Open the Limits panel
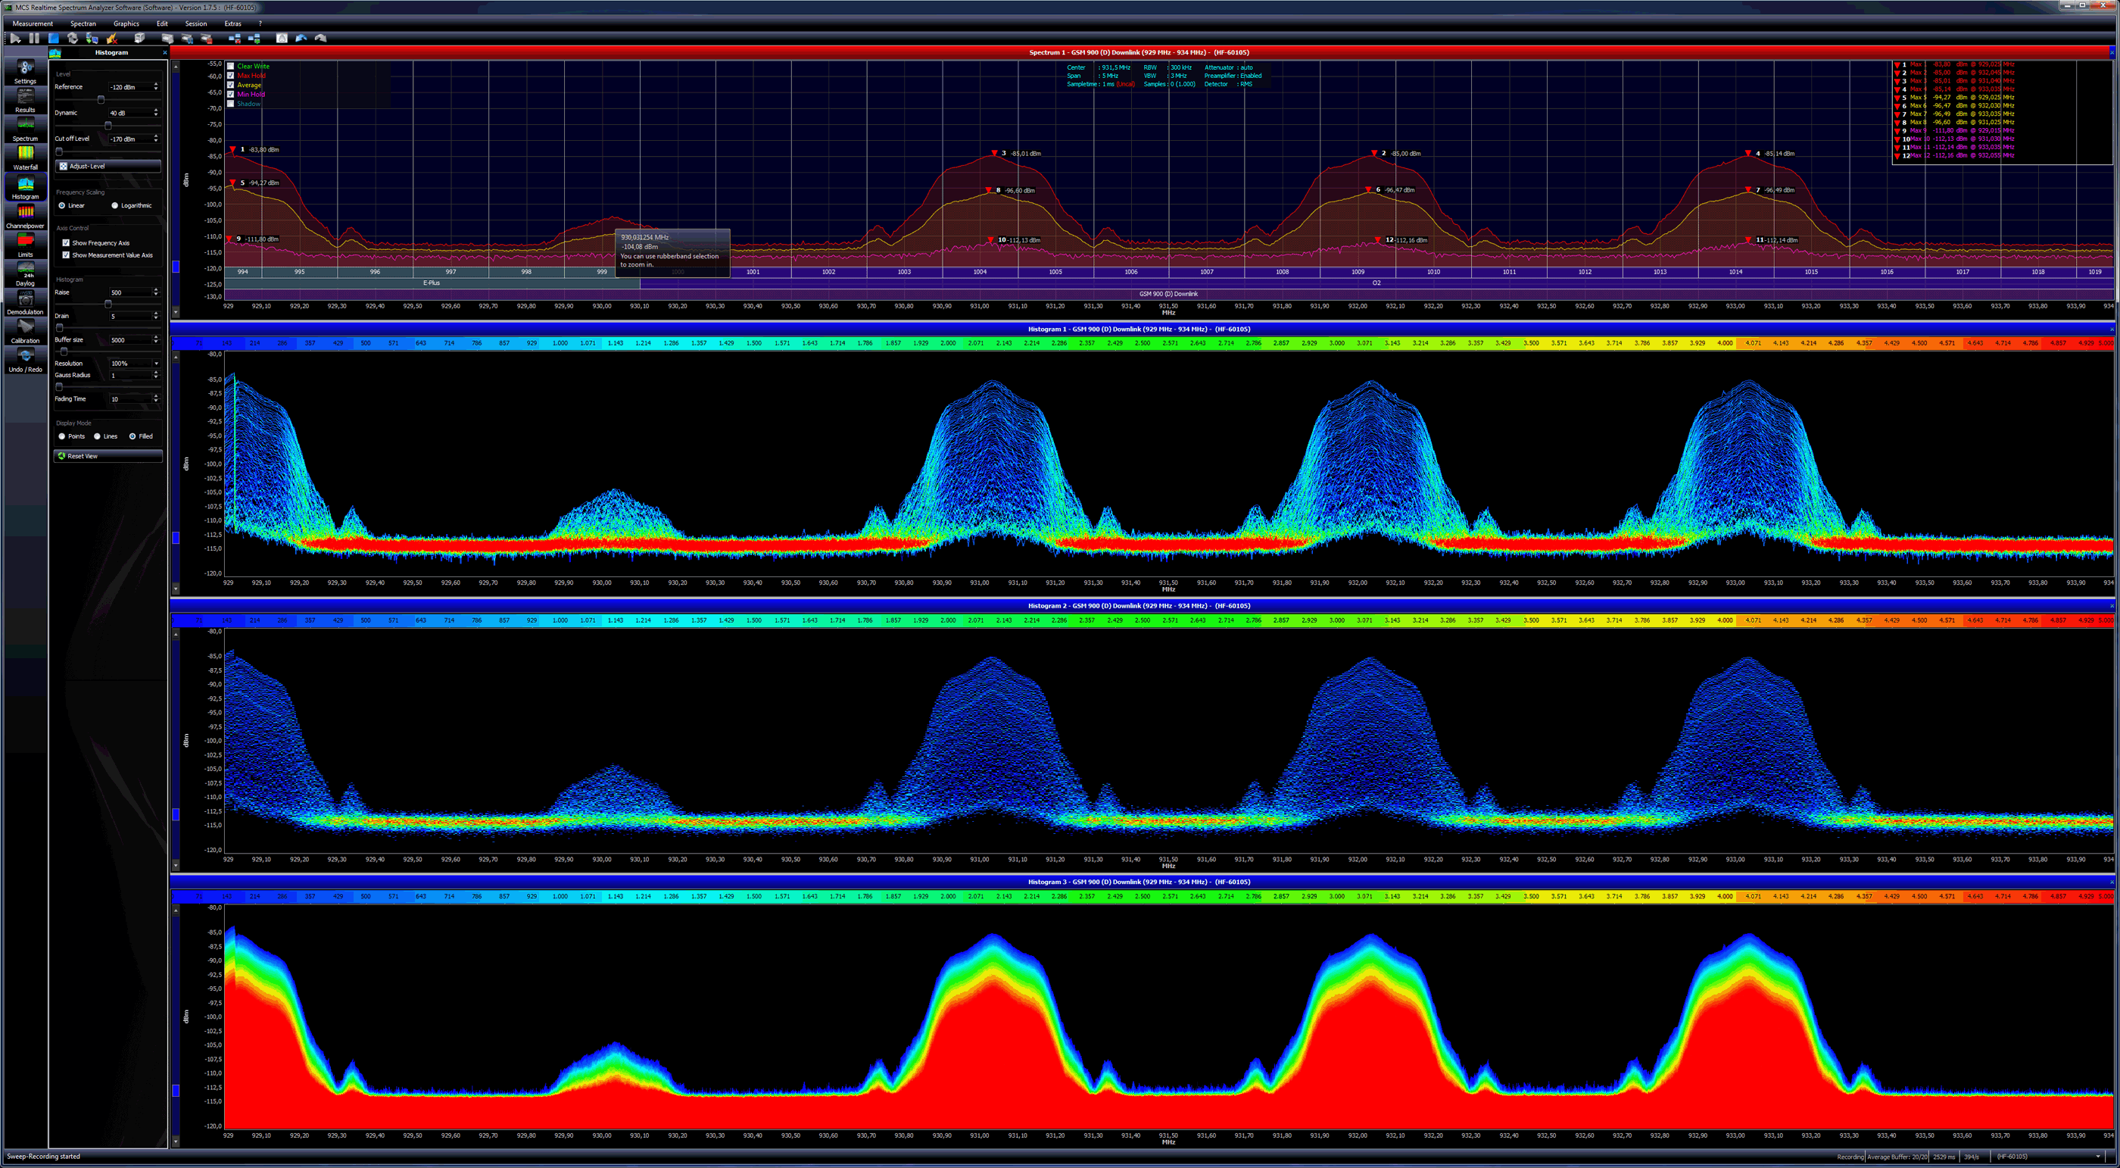The width and height of the screenshot is (2120, 1168). [25, 245]
